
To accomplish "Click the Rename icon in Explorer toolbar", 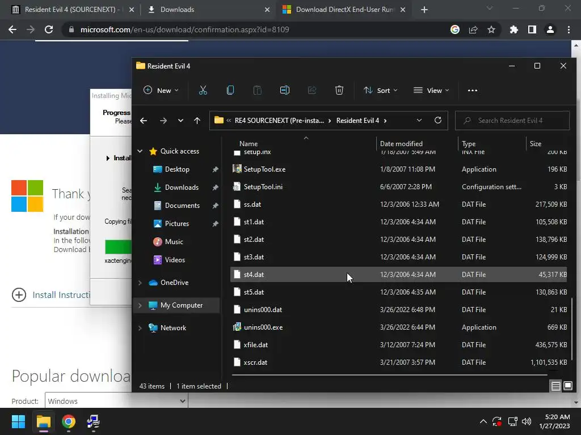I will pos(285,90).
